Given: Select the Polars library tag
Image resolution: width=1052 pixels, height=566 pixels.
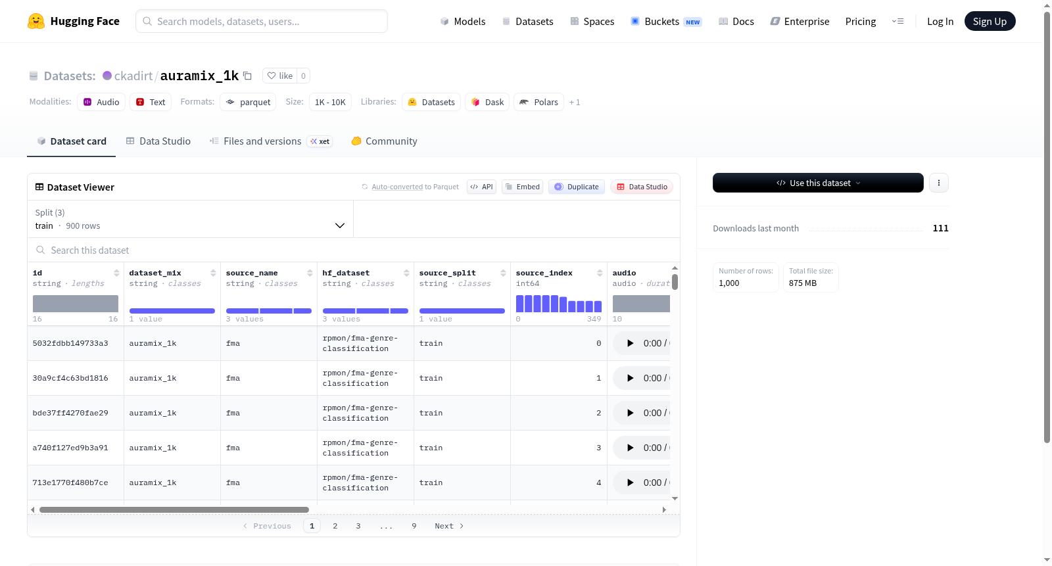Looking at the screenshot, I should tap(538, 102).
